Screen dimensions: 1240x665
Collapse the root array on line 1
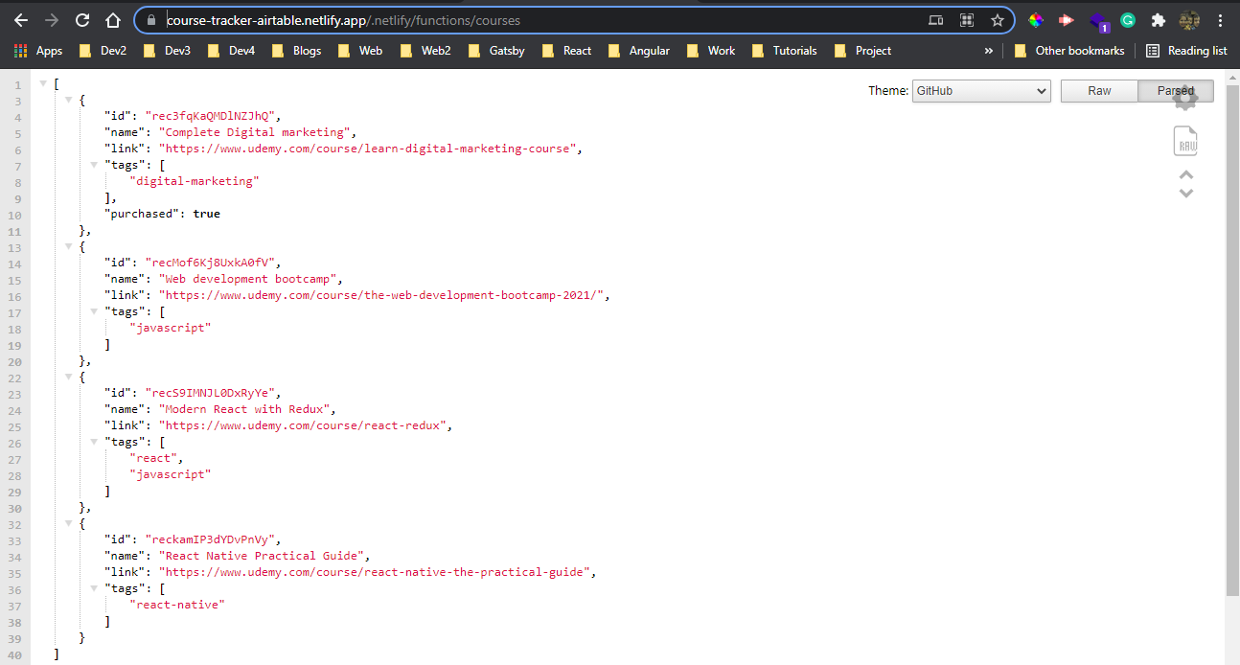(43, 84)
